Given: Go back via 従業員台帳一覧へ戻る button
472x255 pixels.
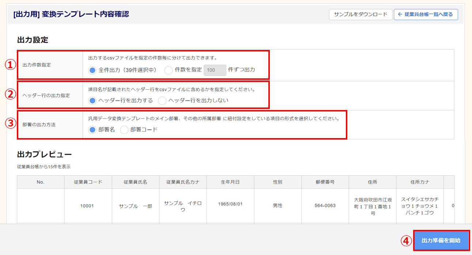Looking at the screenshot, I should (426, 14).
